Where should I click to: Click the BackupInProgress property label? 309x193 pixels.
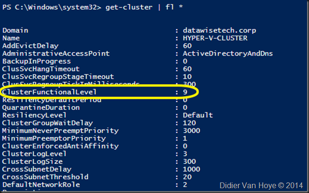click(x=36, y=61)
